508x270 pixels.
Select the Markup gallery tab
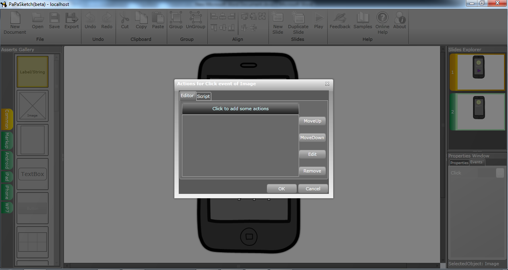point(7,141)
